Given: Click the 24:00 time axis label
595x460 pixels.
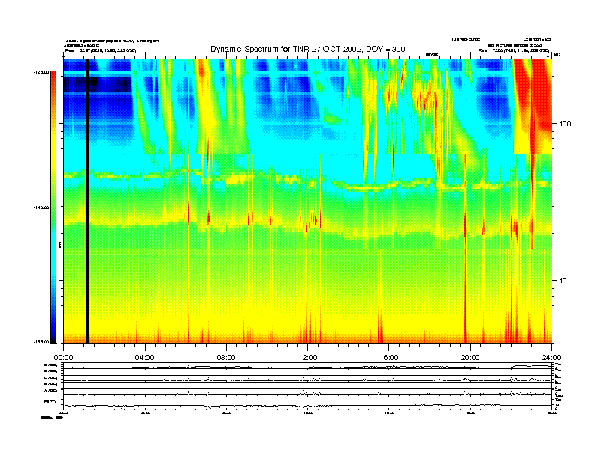Looking at the screenshot, I should pos(551,358).
